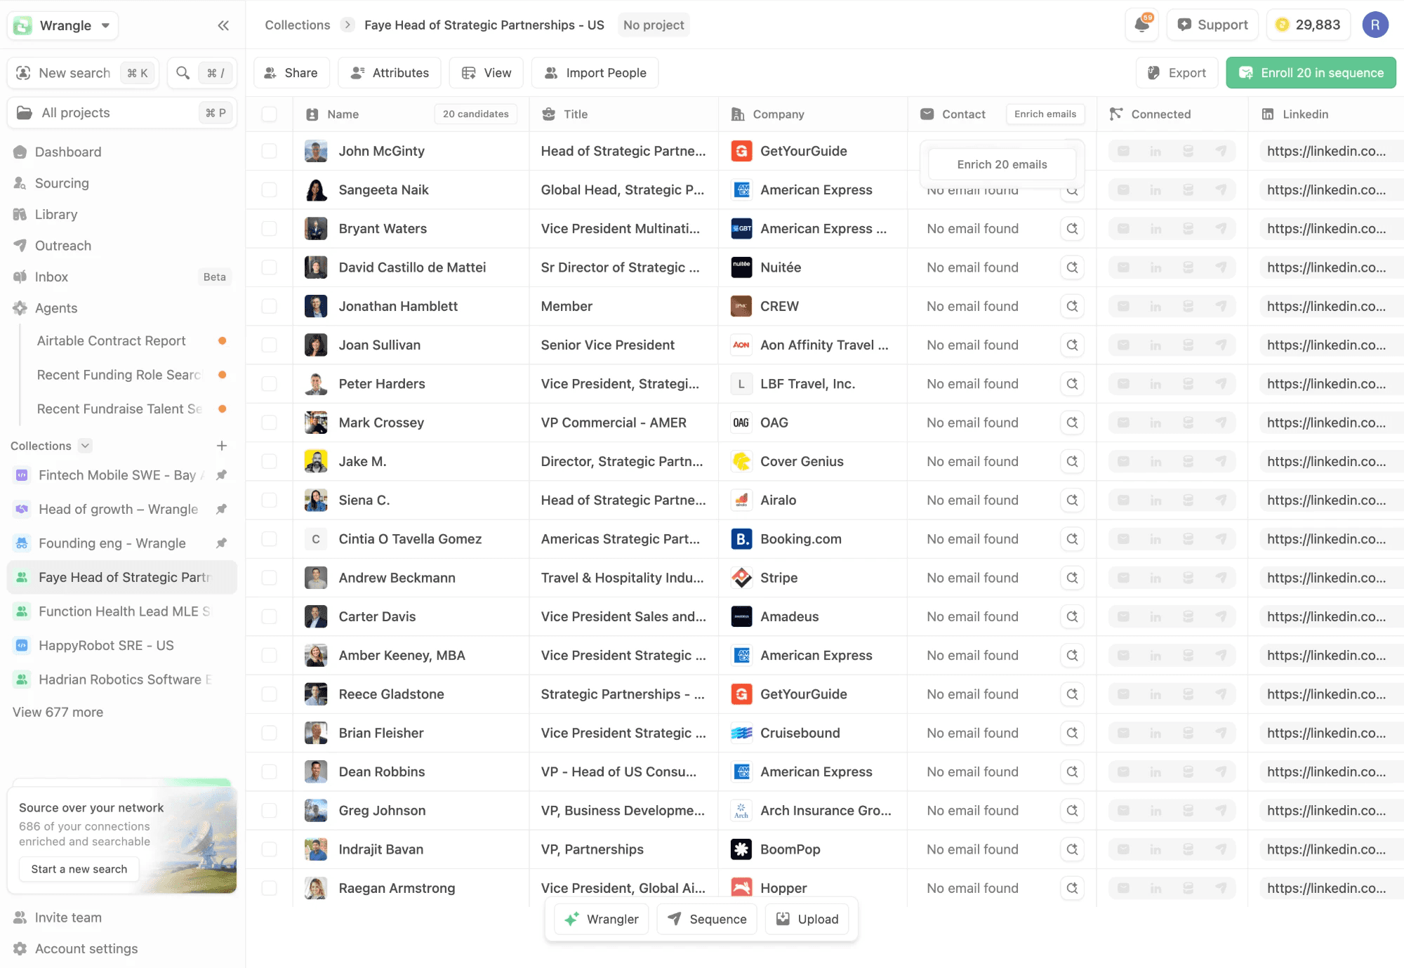The image size is (1404, 968).
Task: Collapse the sidebar with double-chevron icon
Action: click(223, 26)
